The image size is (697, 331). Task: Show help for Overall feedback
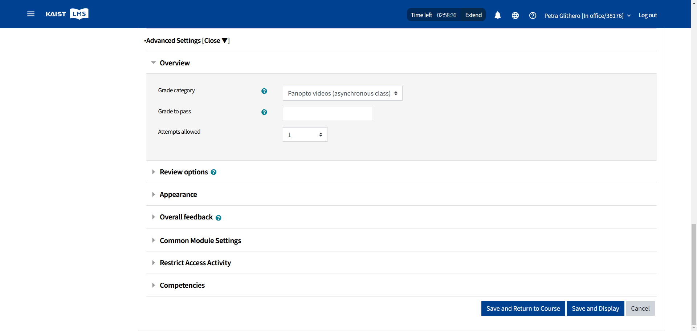point(218,218)
